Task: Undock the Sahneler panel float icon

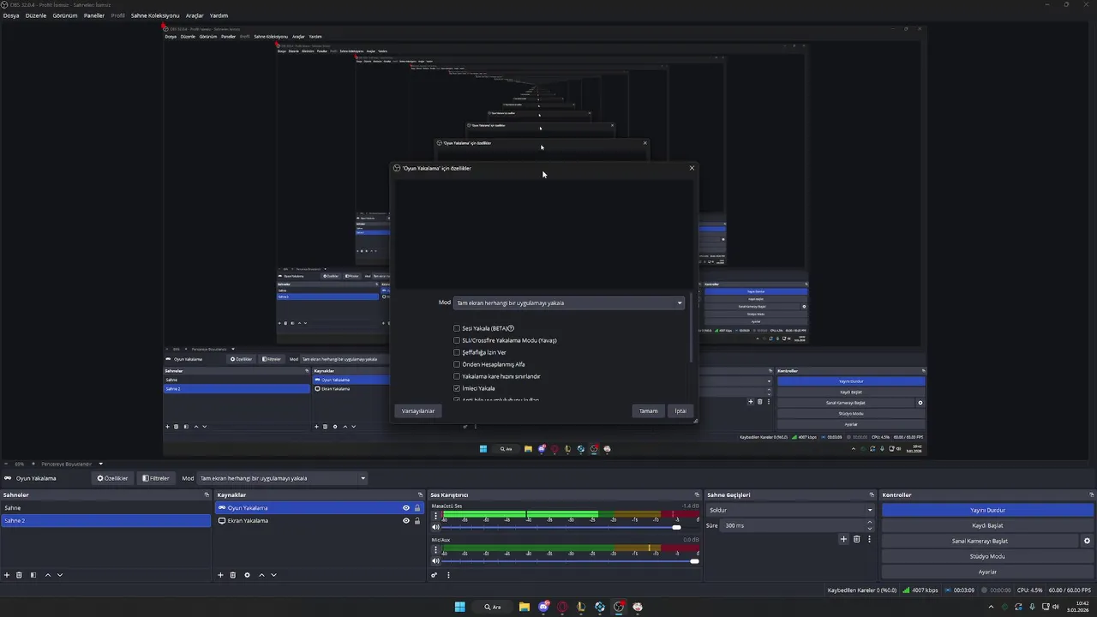Action: tap(207, 494)
